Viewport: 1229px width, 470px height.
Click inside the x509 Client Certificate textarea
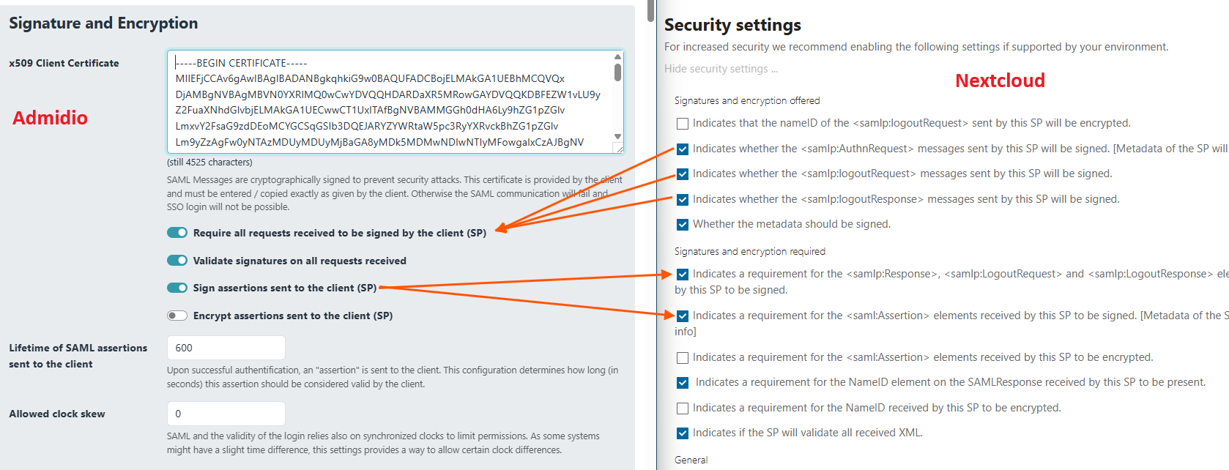click(388, 102)
